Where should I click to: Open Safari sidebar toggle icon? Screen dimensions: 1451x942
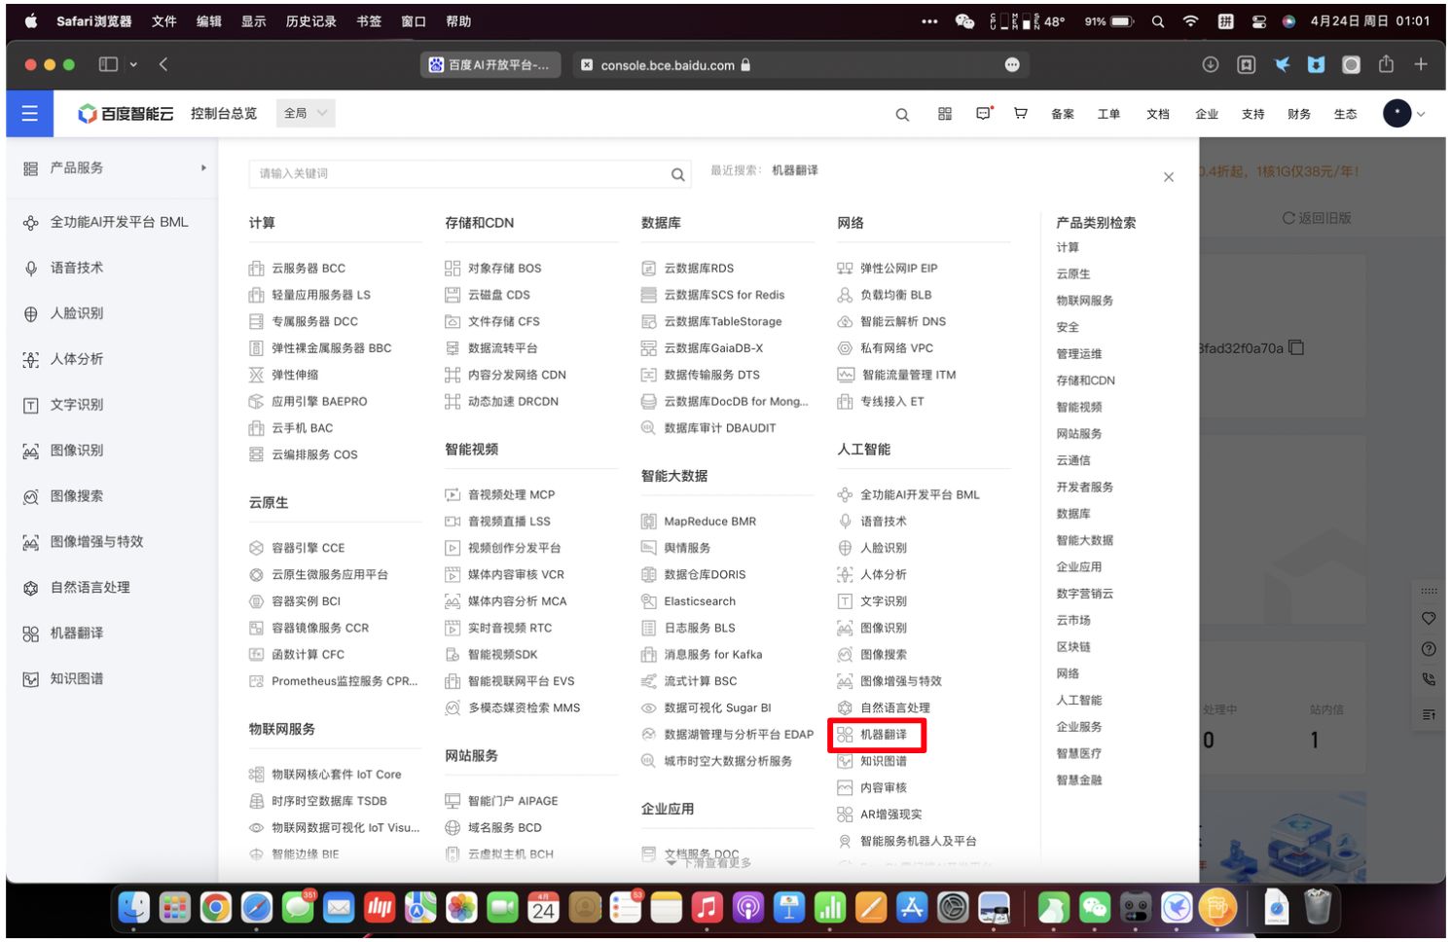tap(108, 64)
